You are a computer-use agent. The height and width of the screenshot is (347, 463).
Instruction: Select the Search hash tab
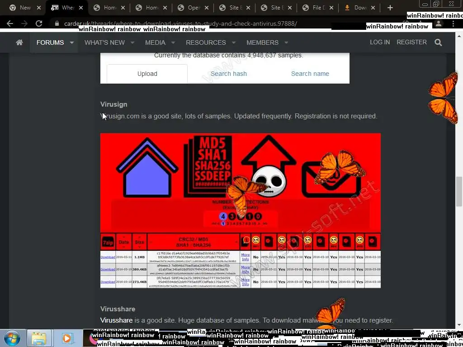tap(228, 74)
